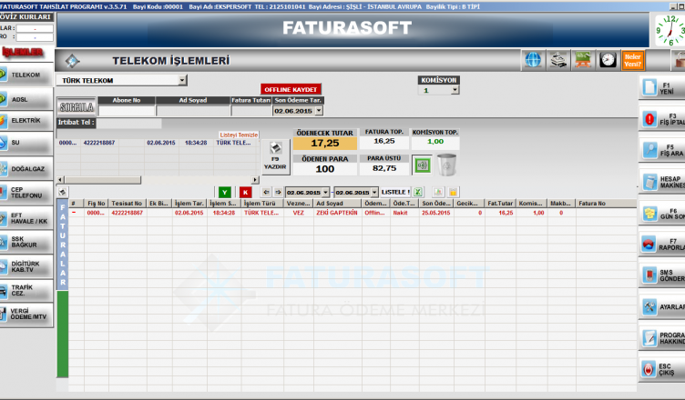Image resolution: width=685 pixels, height=400 pixels.
Task: Open the globe web browser icon
Action: (533, 60)
